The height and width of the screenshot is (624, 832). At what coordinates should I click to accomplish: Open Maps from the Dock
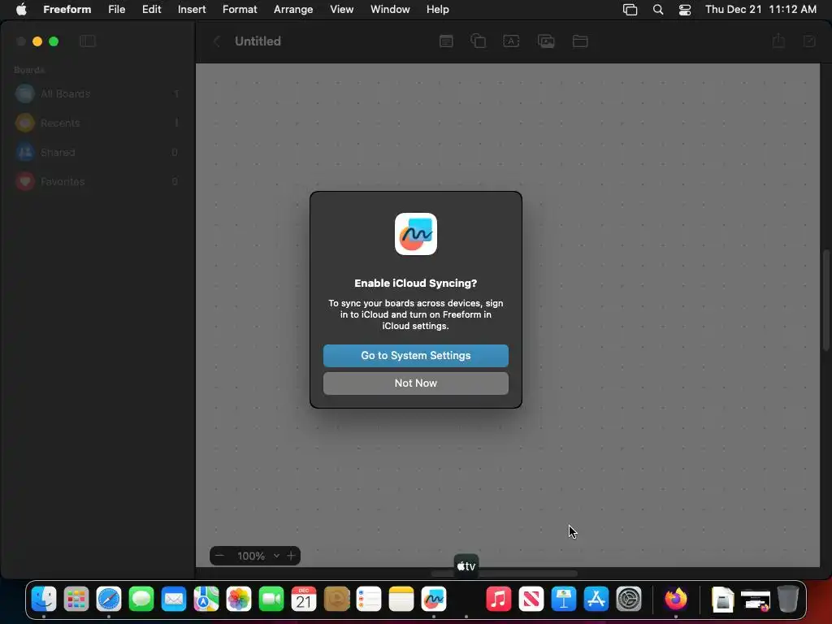pyautogui.click(x=206, y=600)
